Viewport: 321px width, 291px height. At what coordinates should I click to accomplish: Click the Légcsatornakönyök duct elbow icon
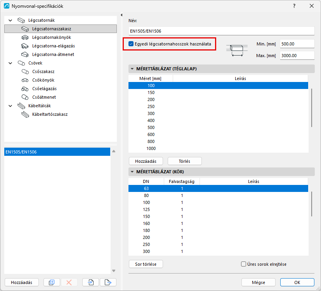(x=25, y=38)
